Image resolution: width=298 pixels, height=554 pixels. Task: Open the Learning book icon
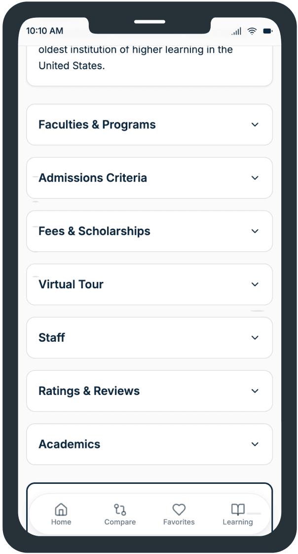pyautogui.click(x=238, y=510)
